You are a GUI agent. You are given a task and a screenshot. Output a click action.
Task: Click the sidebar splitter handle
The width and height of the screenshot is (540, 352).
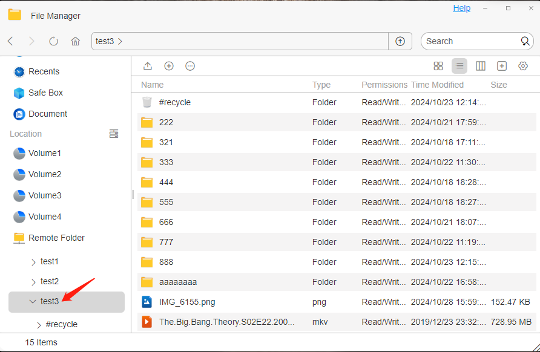tap(133, 194)
